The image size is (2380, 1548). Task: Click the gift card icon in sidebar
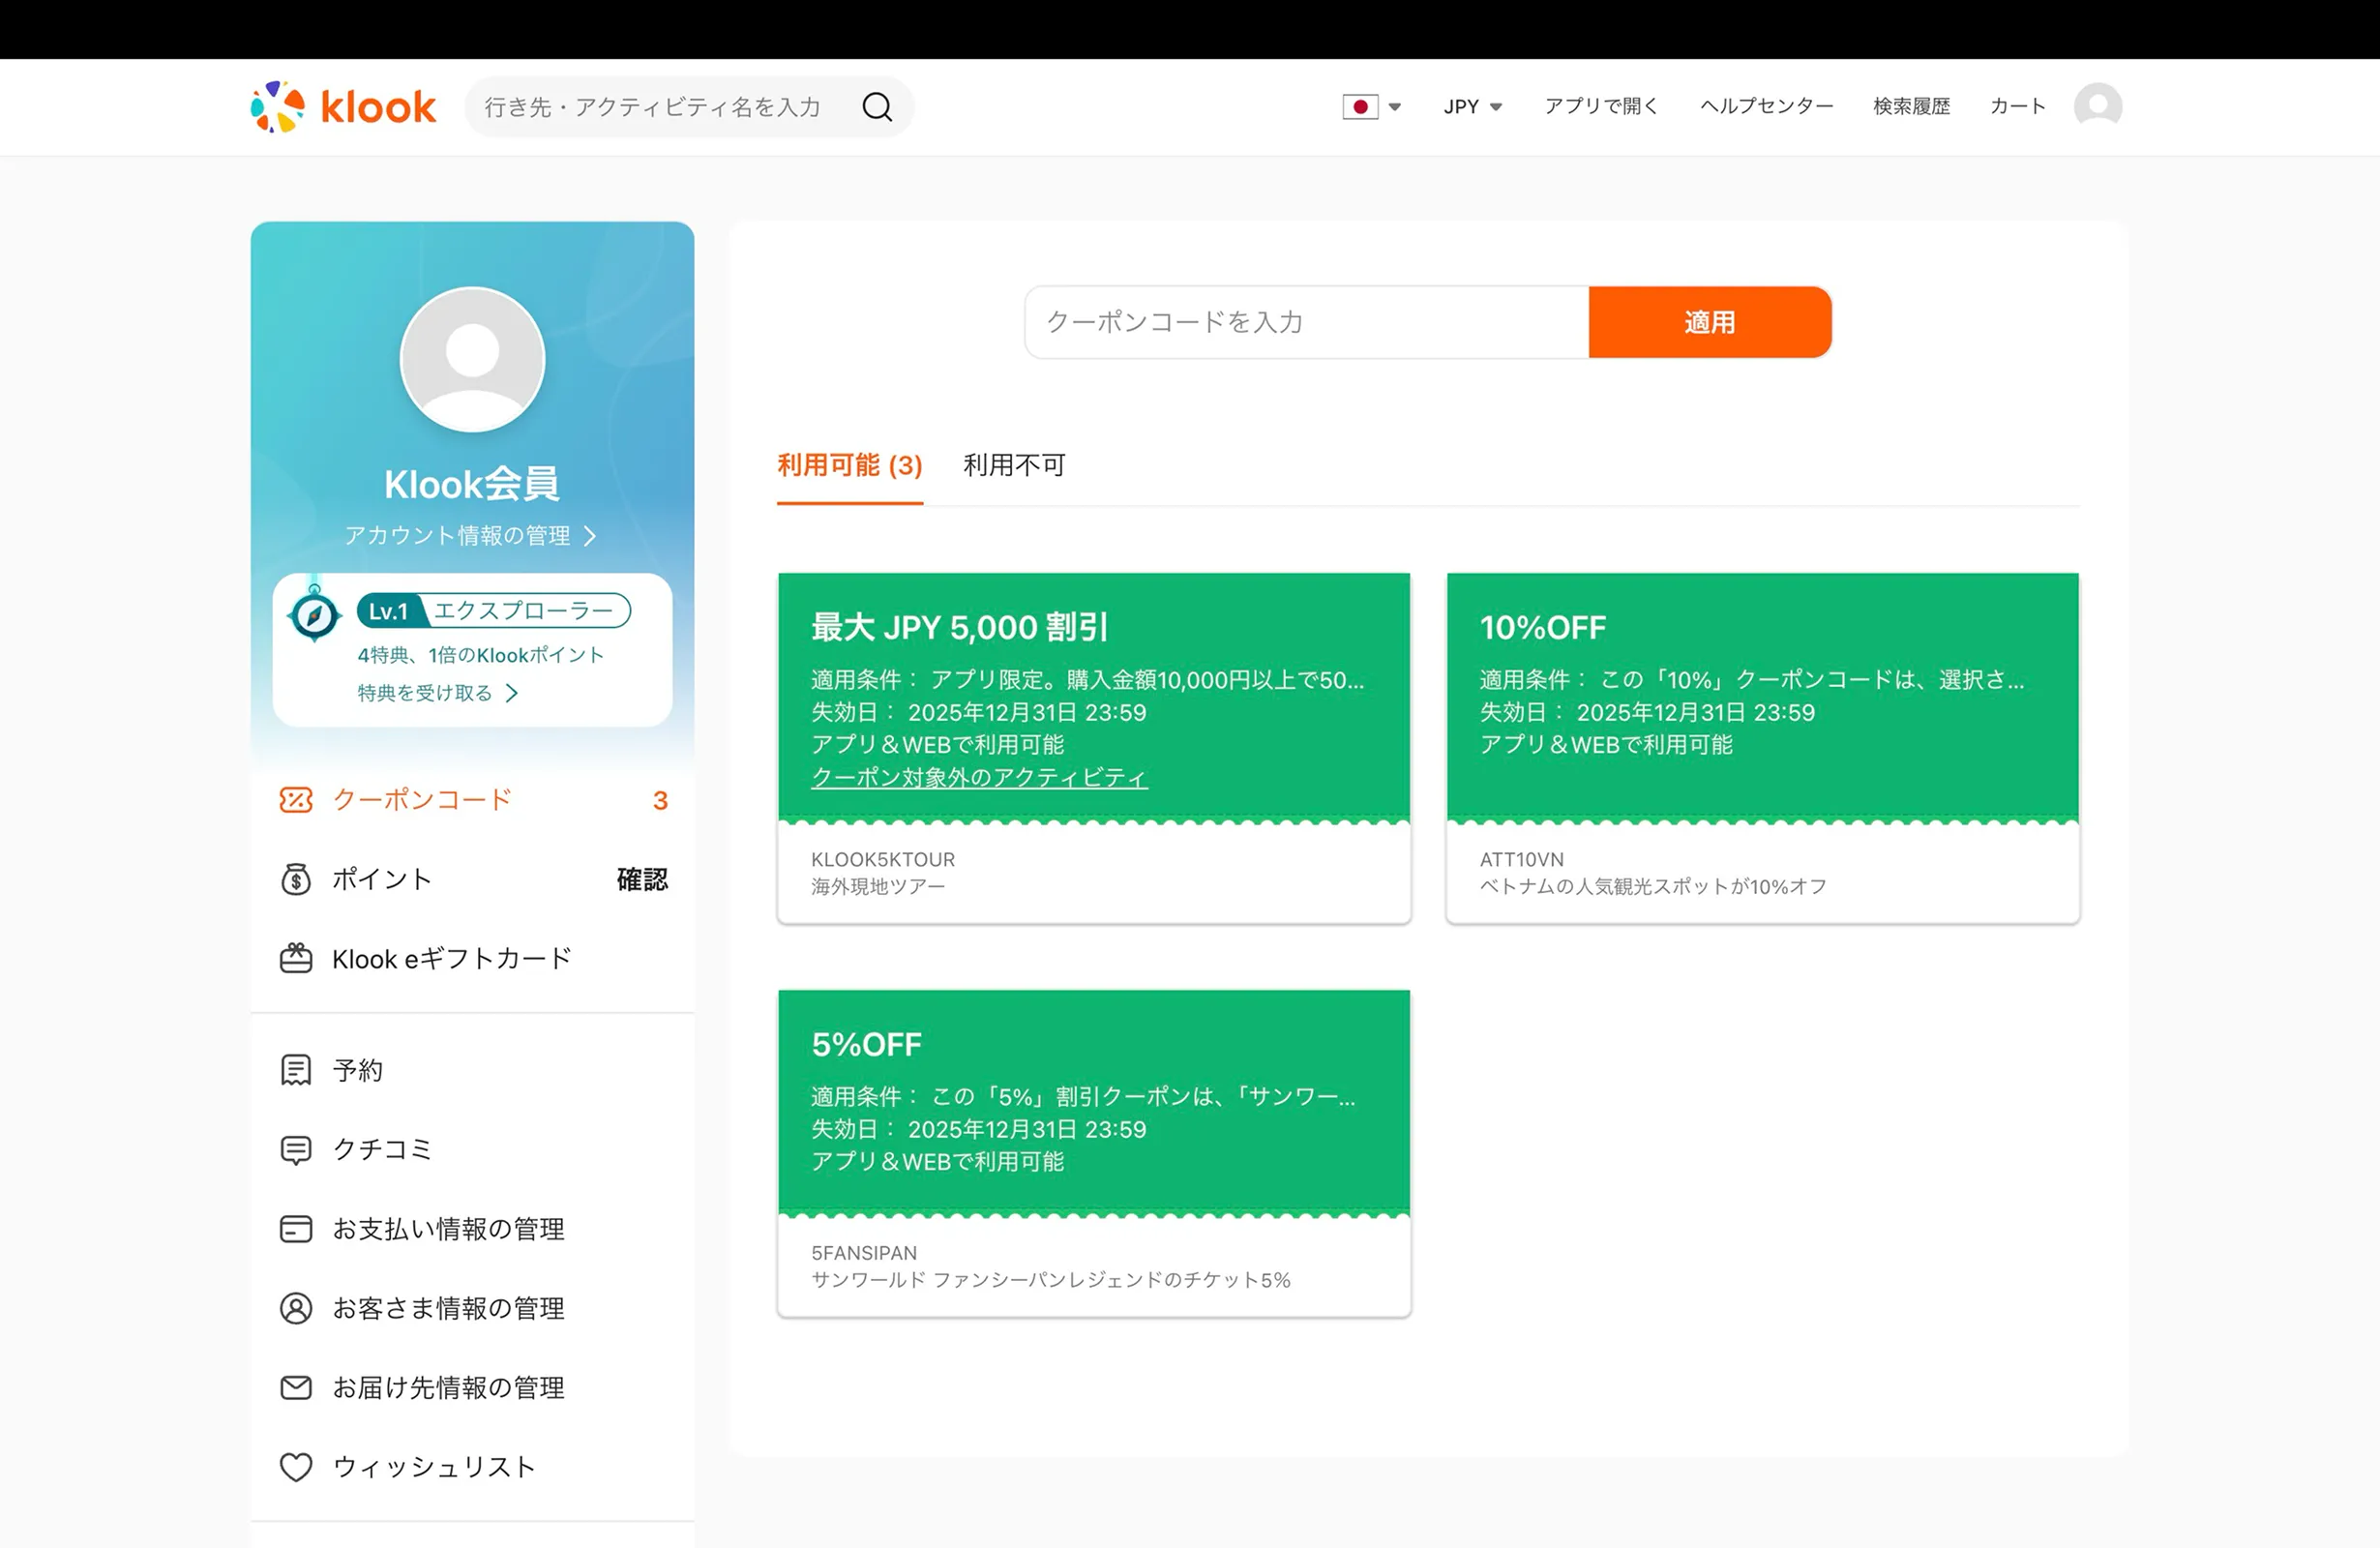296,958
